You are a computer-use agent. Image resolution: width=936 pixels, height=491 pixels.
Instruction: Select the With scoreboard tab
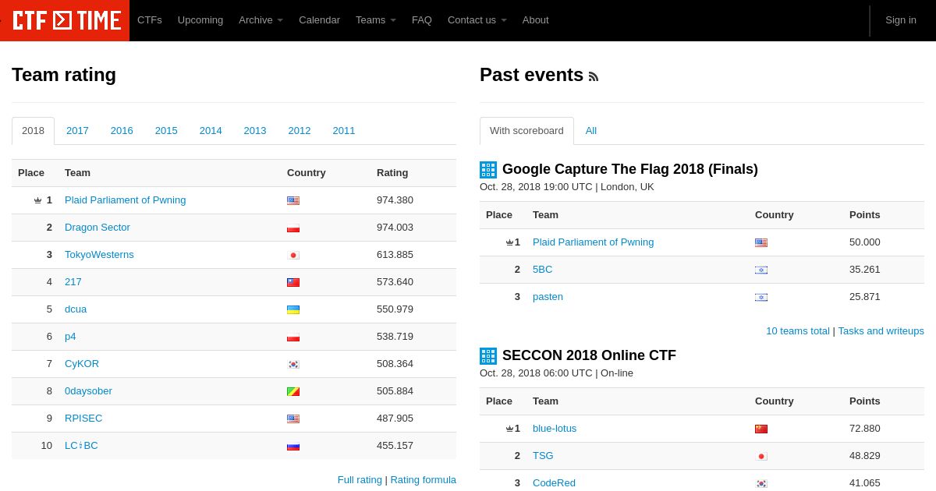[x=526, y=131]
